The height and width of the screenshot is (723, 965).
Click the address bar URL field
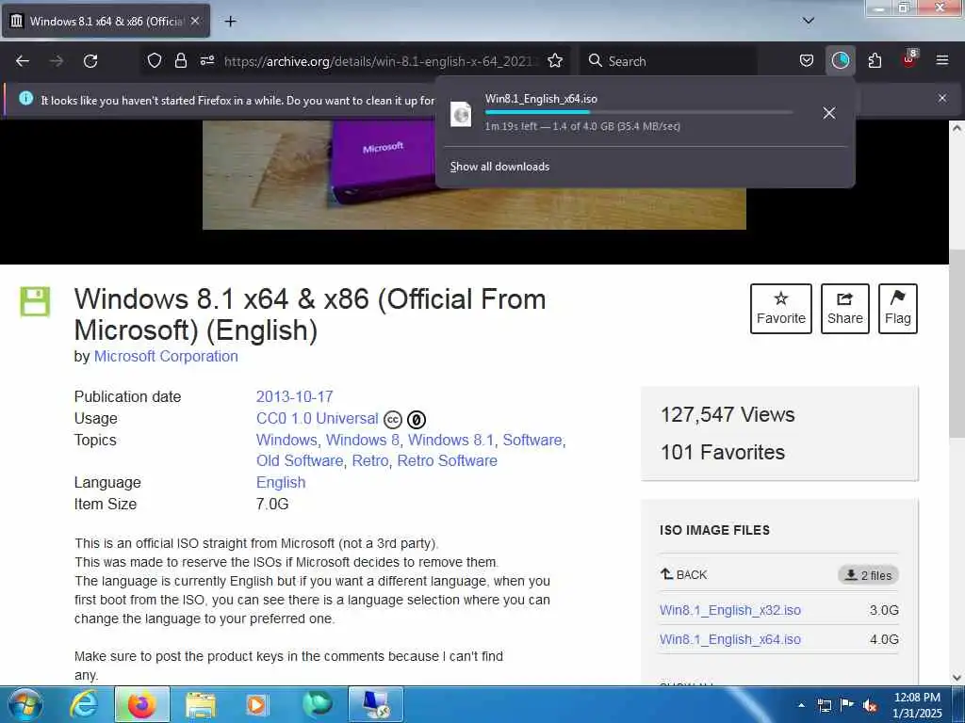[381, 61]
